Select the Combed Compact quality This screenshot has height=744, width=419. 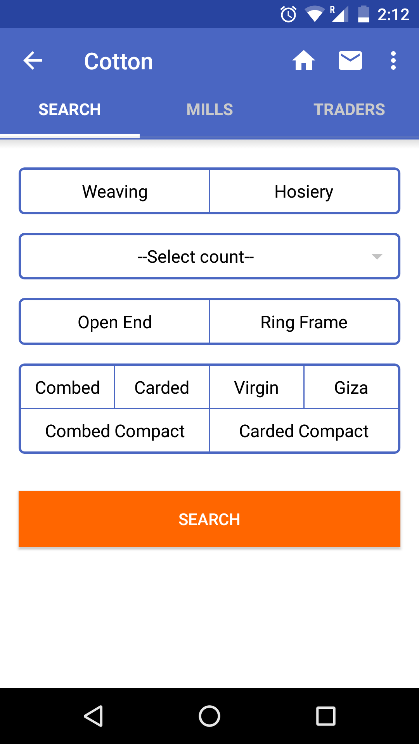click(115, 431)
